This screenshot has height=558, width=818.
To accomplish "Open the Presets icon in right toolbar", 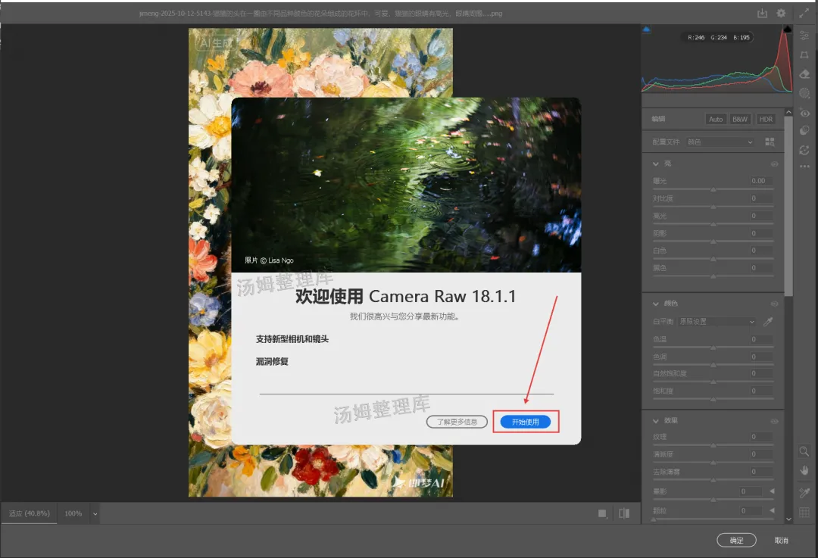I will [x=804, y=150].
